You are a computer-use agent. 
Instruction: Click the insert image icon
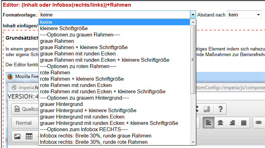pos(17,136)
